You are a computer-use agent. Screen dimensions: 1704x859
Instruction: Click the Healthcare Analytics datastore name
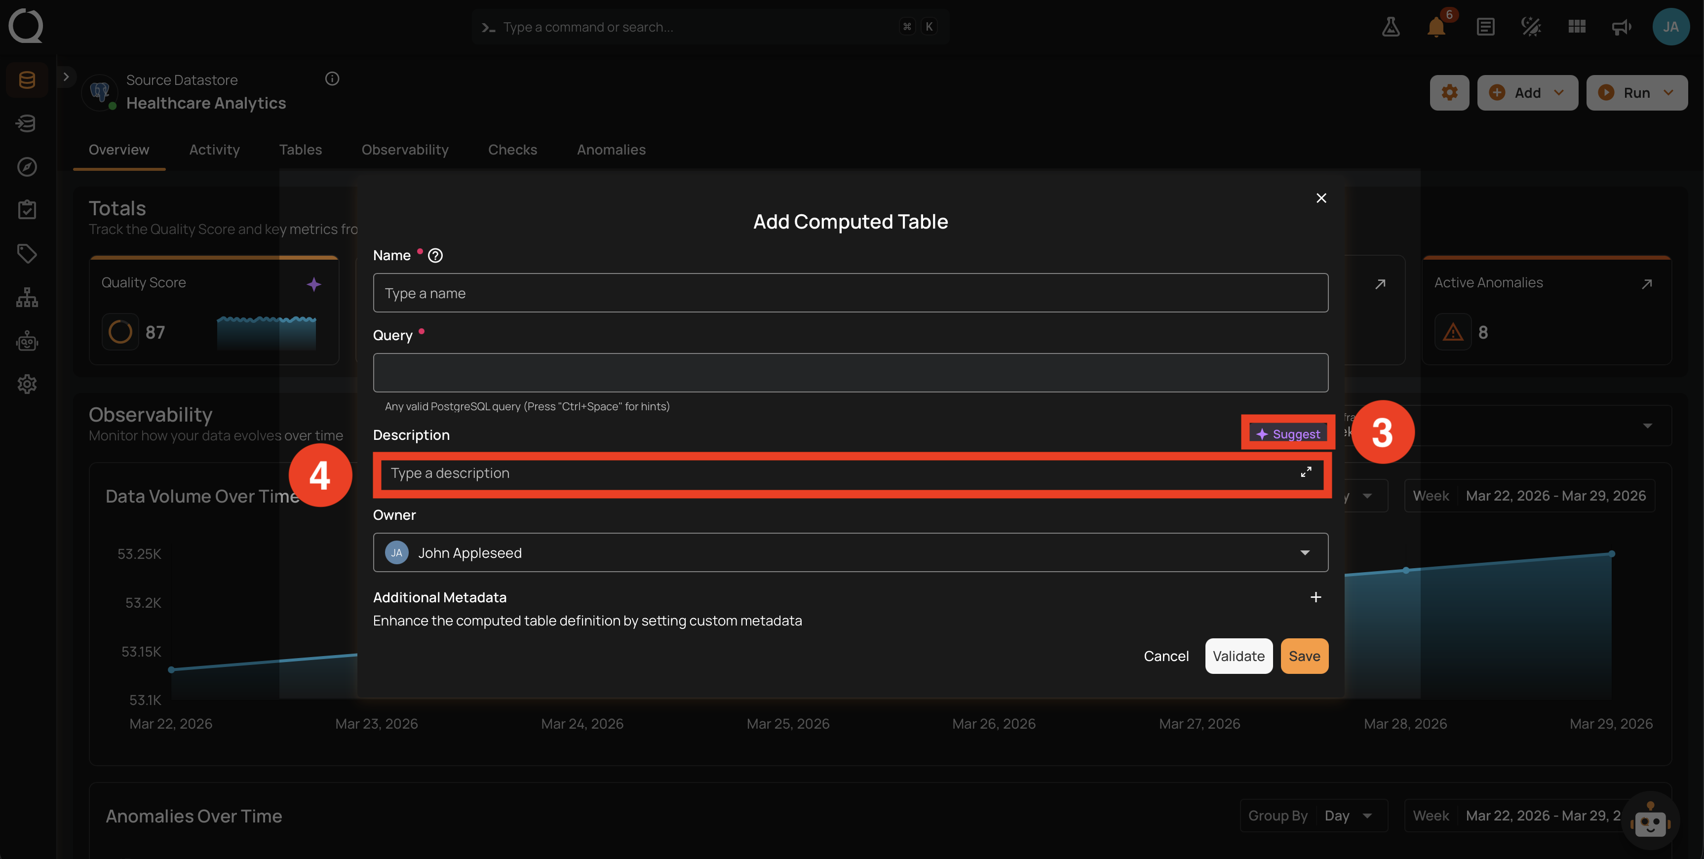pyautogui.click(x=206, y=103)
